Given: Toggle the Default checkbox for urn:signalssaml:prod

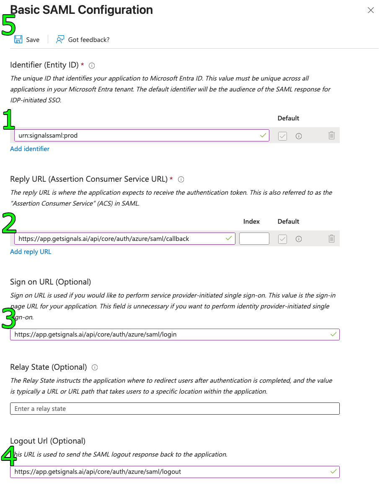Looking at the screenshot, I should point(282,136).
